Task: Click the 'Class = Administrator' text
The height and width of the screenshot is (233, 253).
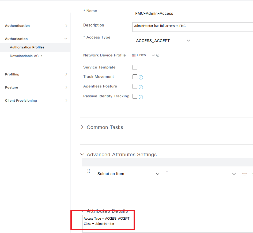Action: coord(99,224)
